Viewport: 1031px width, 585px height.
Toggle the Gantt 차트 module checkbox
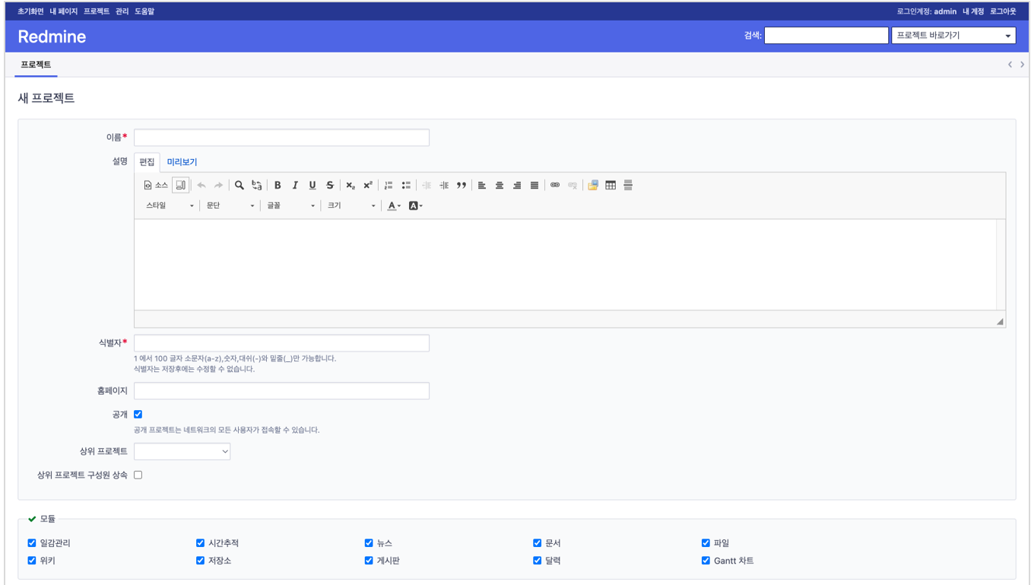click(x=706, y=561)
